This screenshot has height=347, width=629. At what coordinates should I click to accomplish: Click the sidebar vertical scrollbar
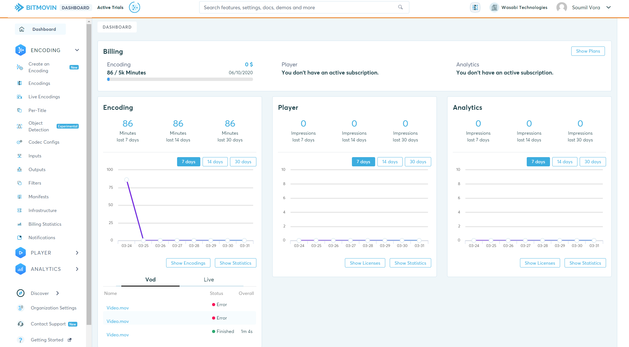89,174
